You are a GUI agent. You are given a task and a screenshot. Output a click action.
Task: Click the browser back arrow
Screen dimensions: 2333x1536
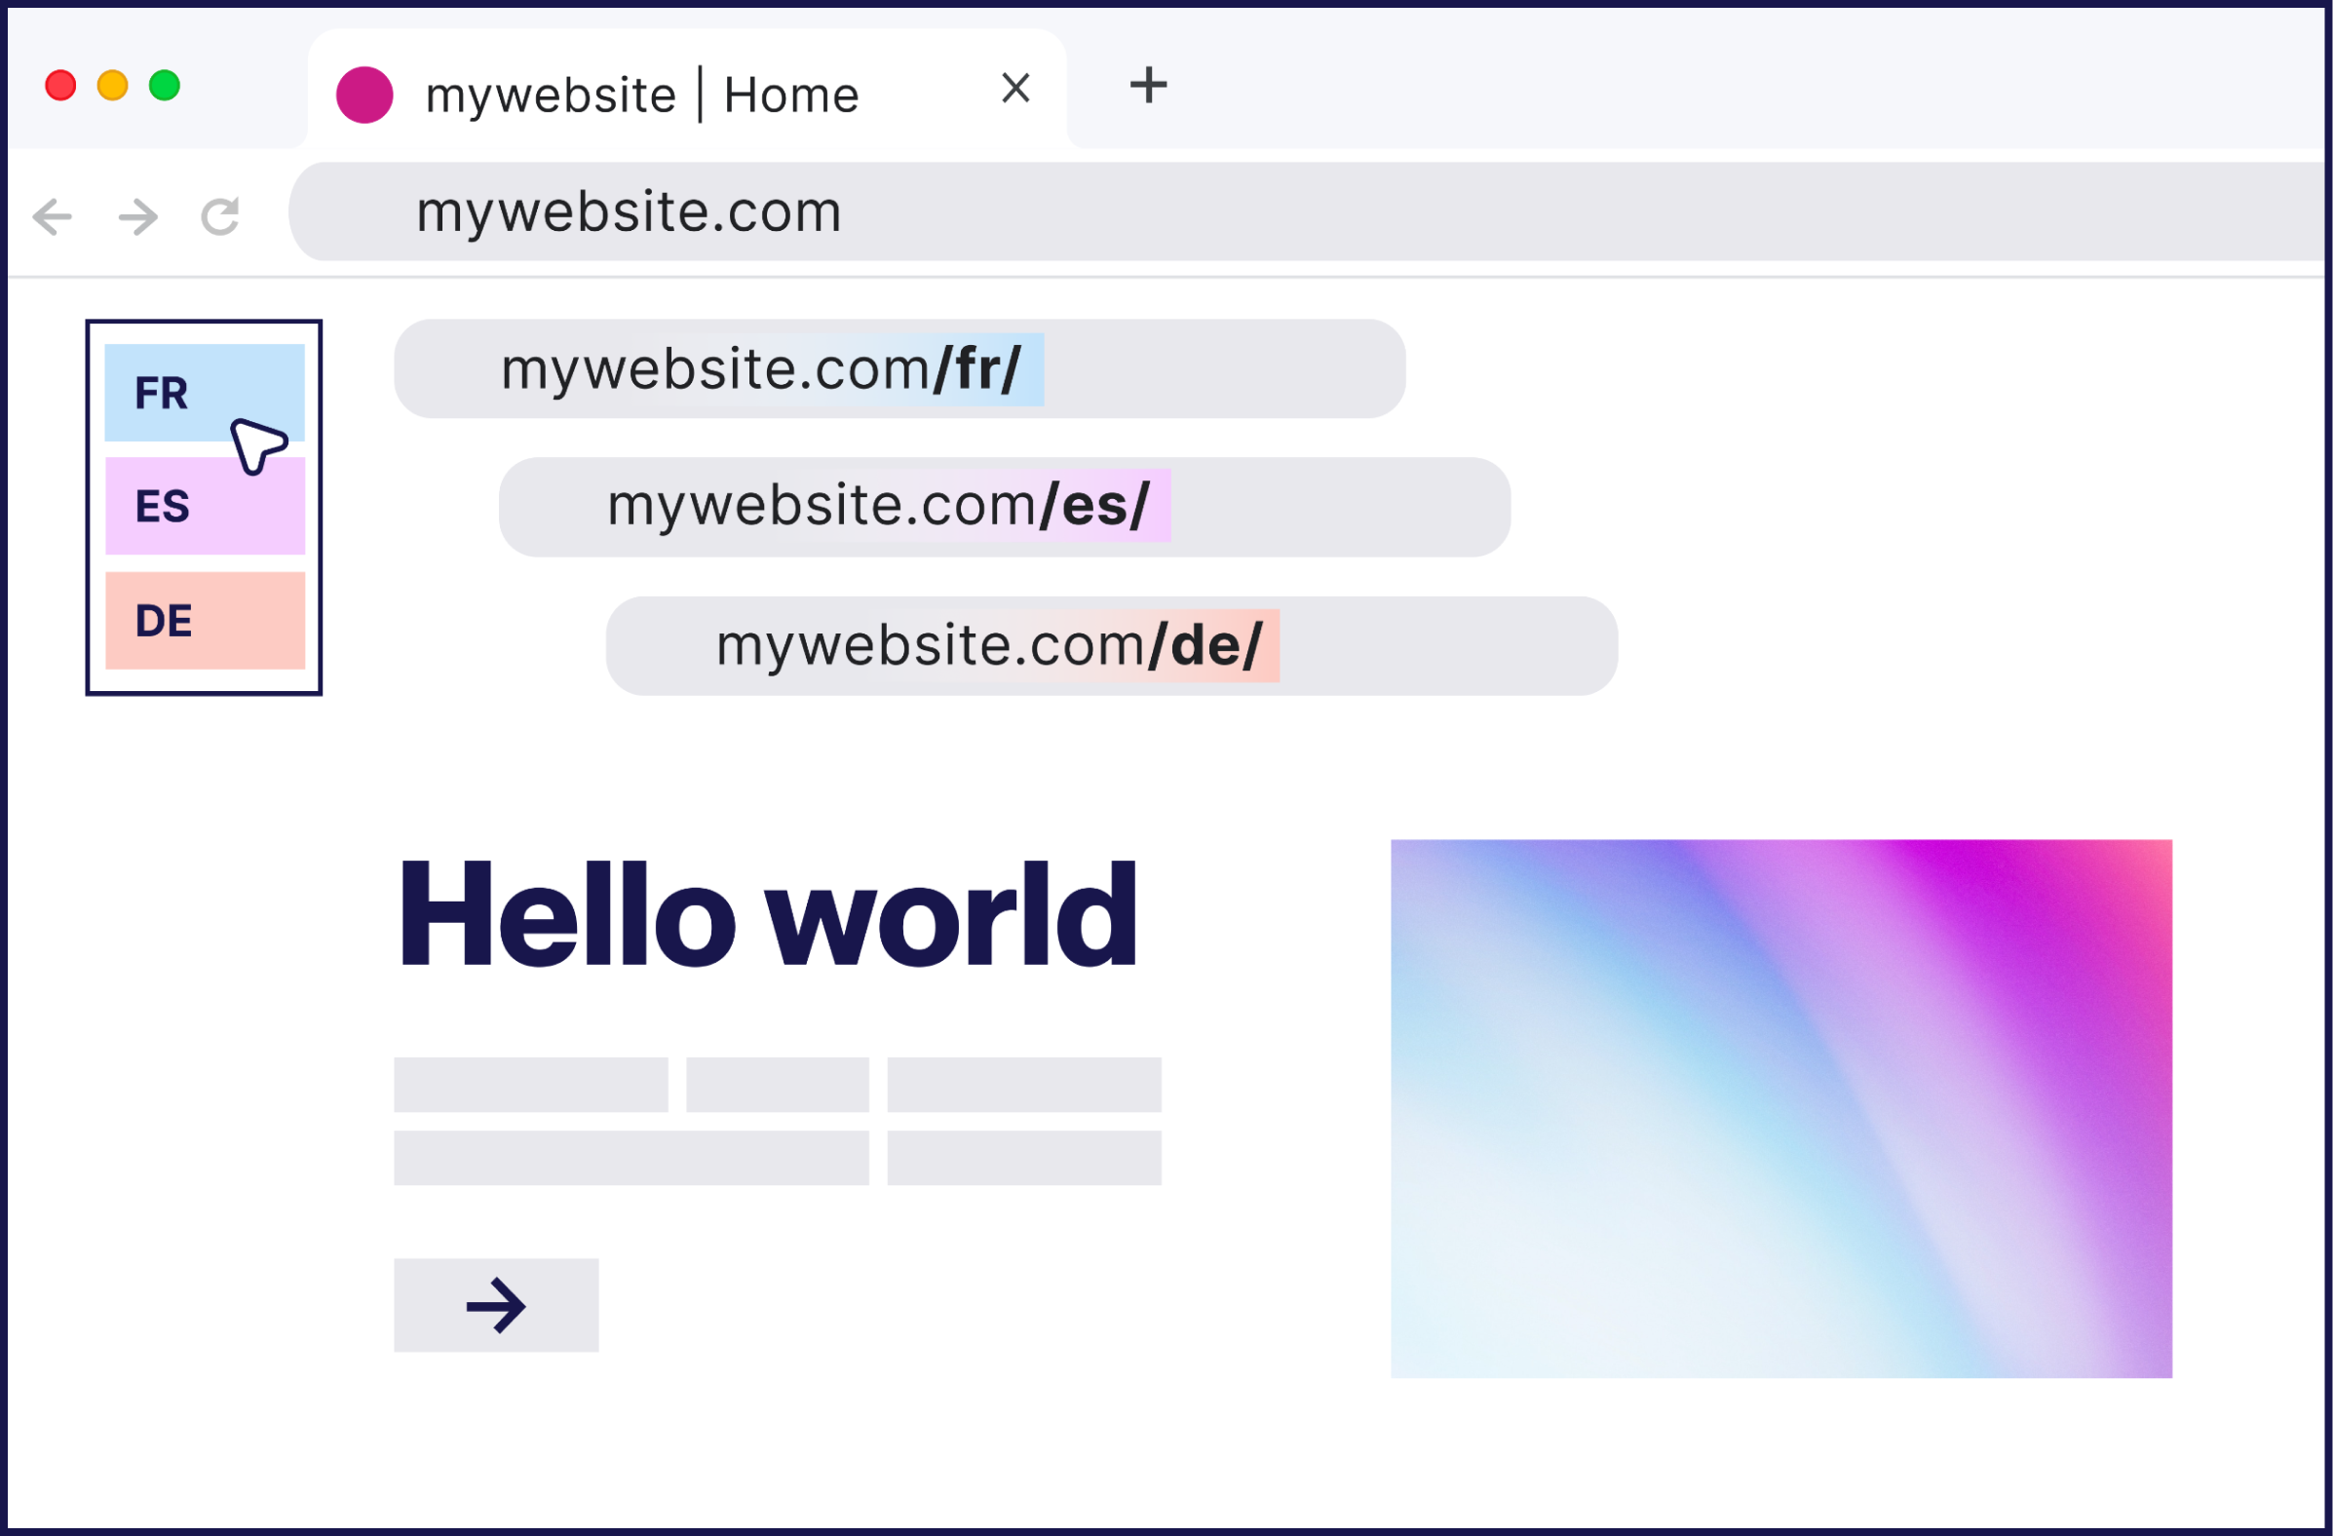pos(52,214)
